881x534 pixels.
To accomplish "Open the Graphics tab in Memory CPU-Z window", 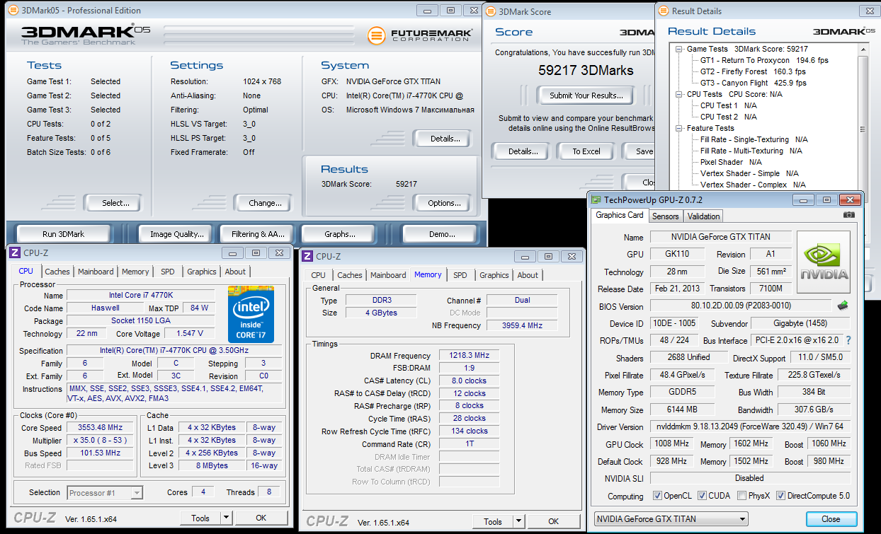I will 494,275.
